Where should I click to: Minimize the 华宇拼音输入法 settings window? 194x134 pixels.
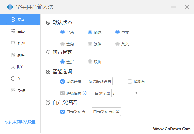(x=174, y=7)
